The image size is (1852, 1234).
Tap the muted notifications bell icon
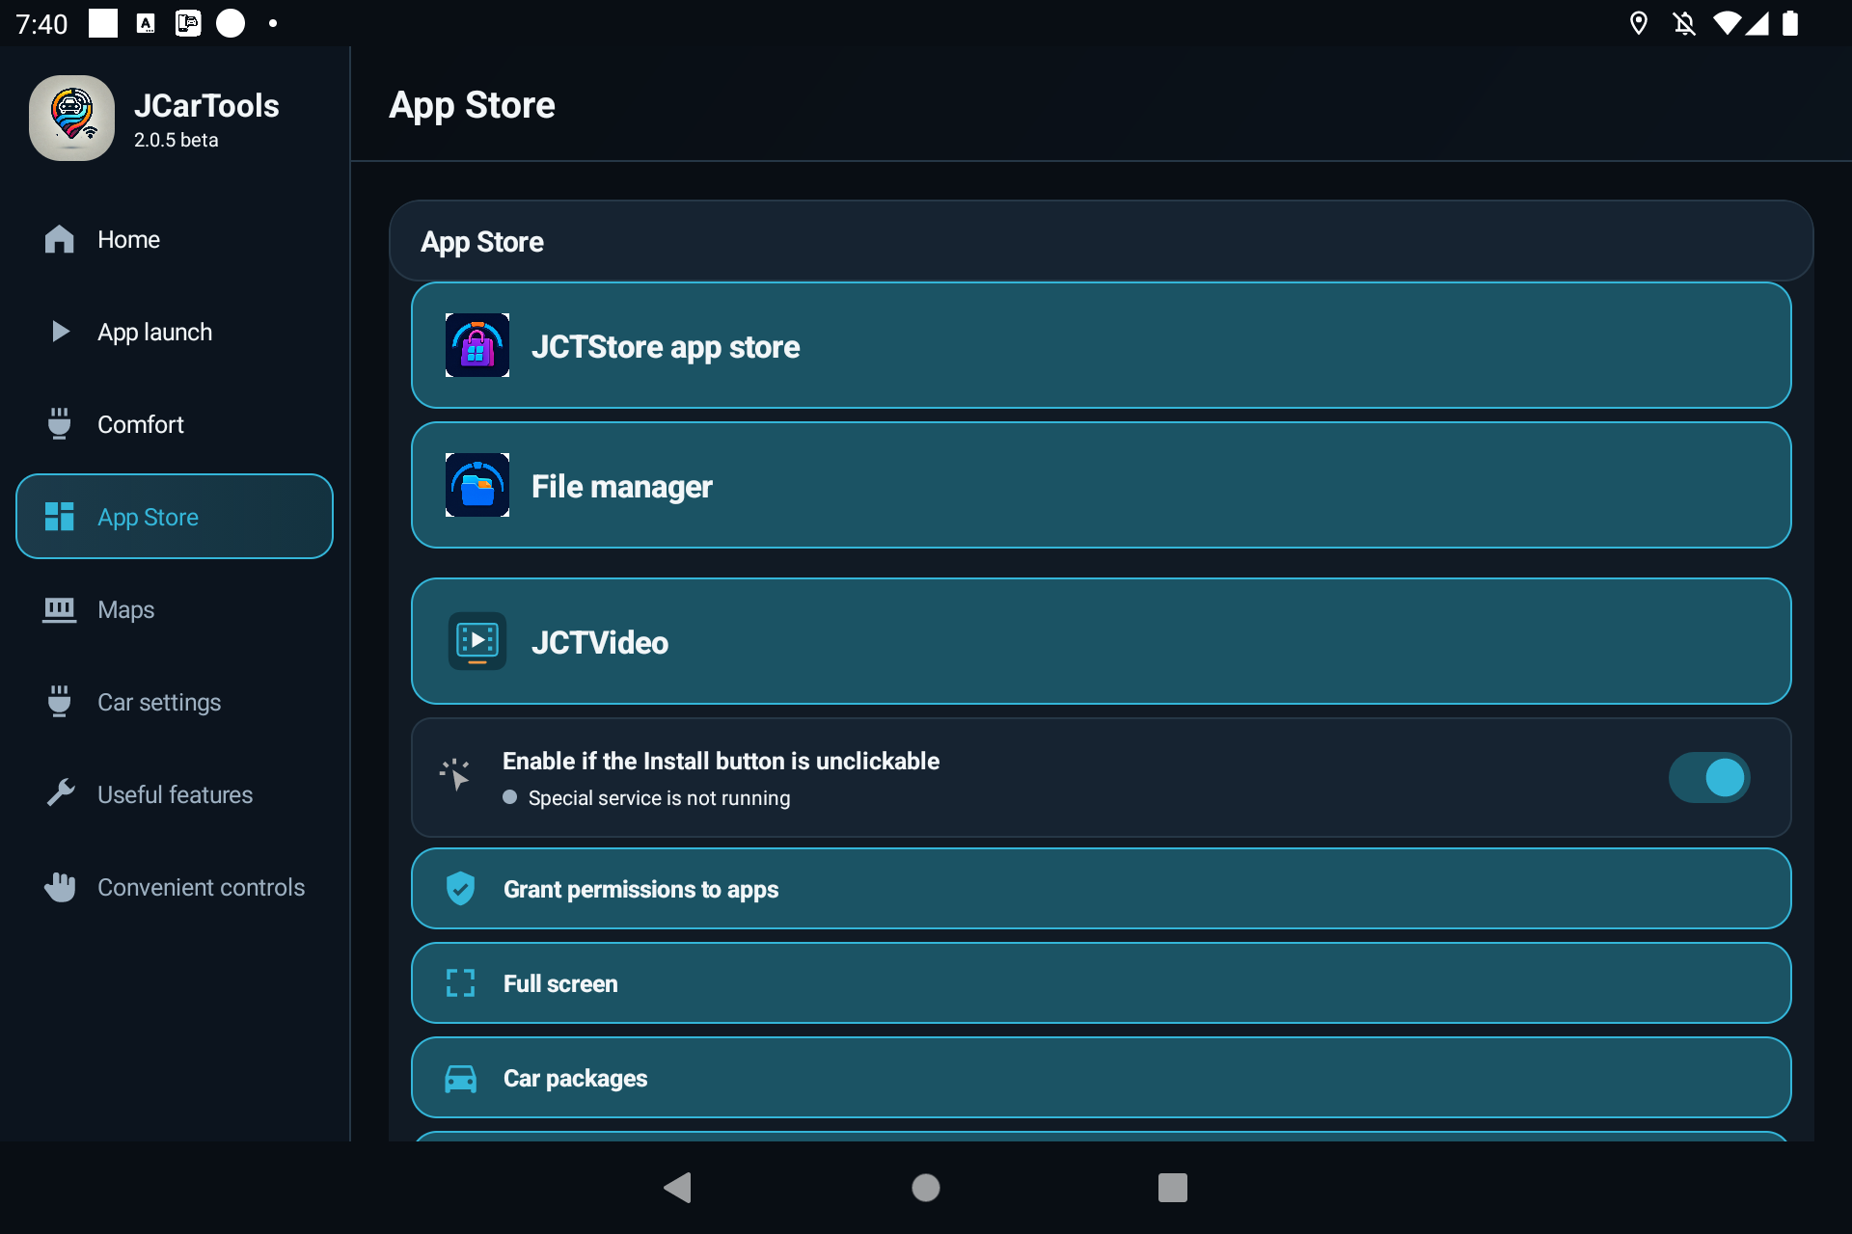tap(1684, 23)
